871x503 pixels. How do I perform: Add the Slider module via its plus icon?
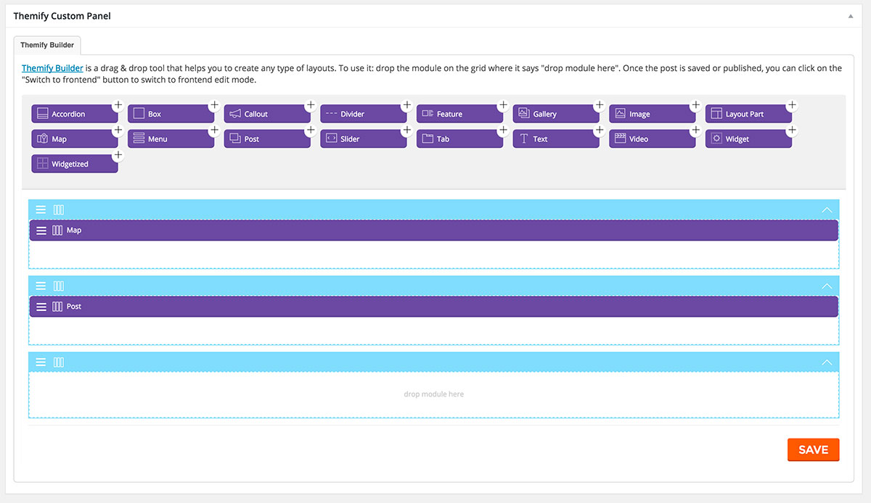(x=407, y=130)
